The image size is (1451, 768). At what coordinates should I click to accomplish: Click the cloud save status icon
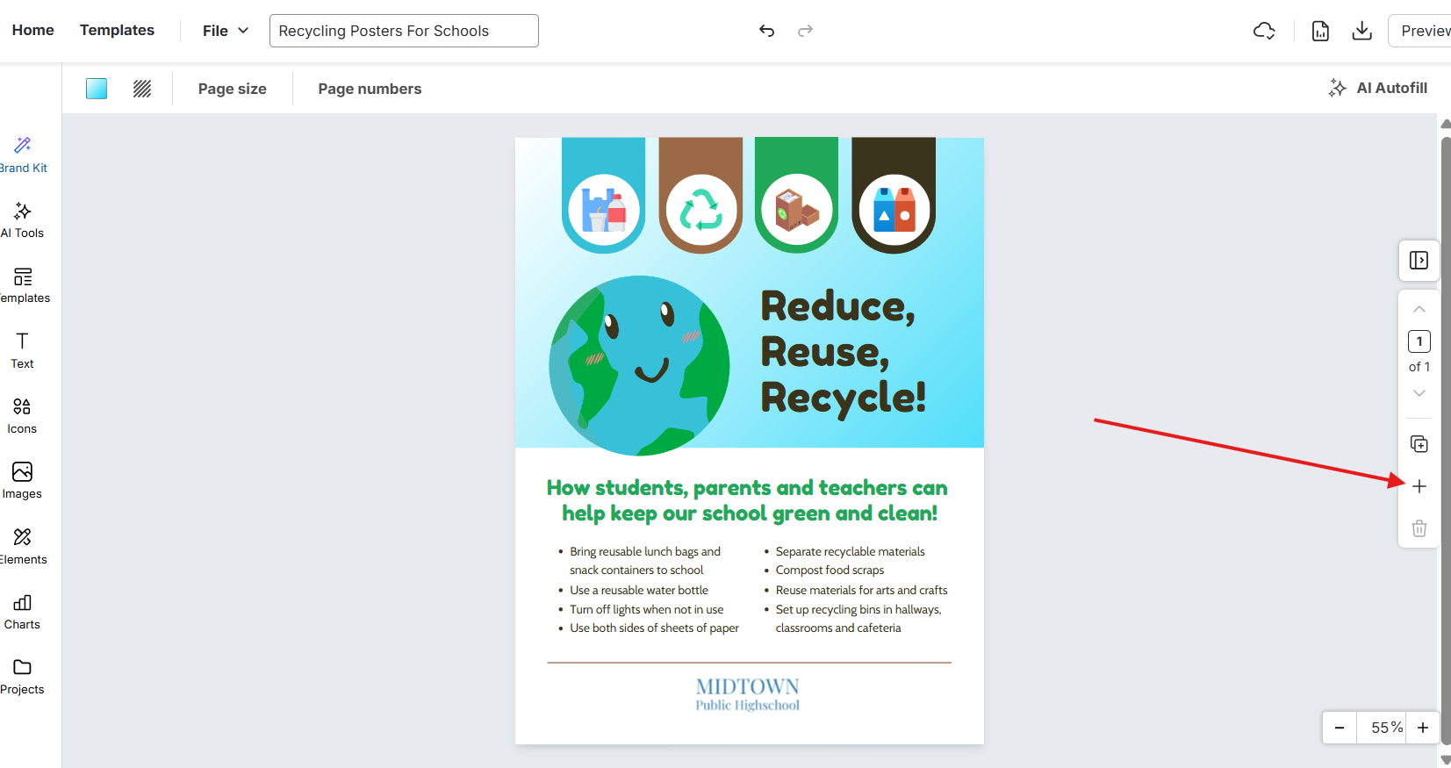1264,31
